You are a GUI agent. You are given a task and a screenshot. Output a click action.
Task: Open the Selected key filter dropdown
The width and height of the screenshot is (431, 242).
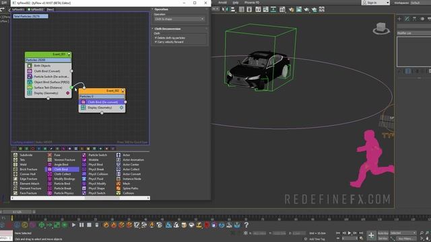(x=403, y=233)
